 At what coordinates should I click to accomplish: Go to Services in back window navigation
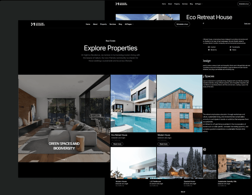185,4
